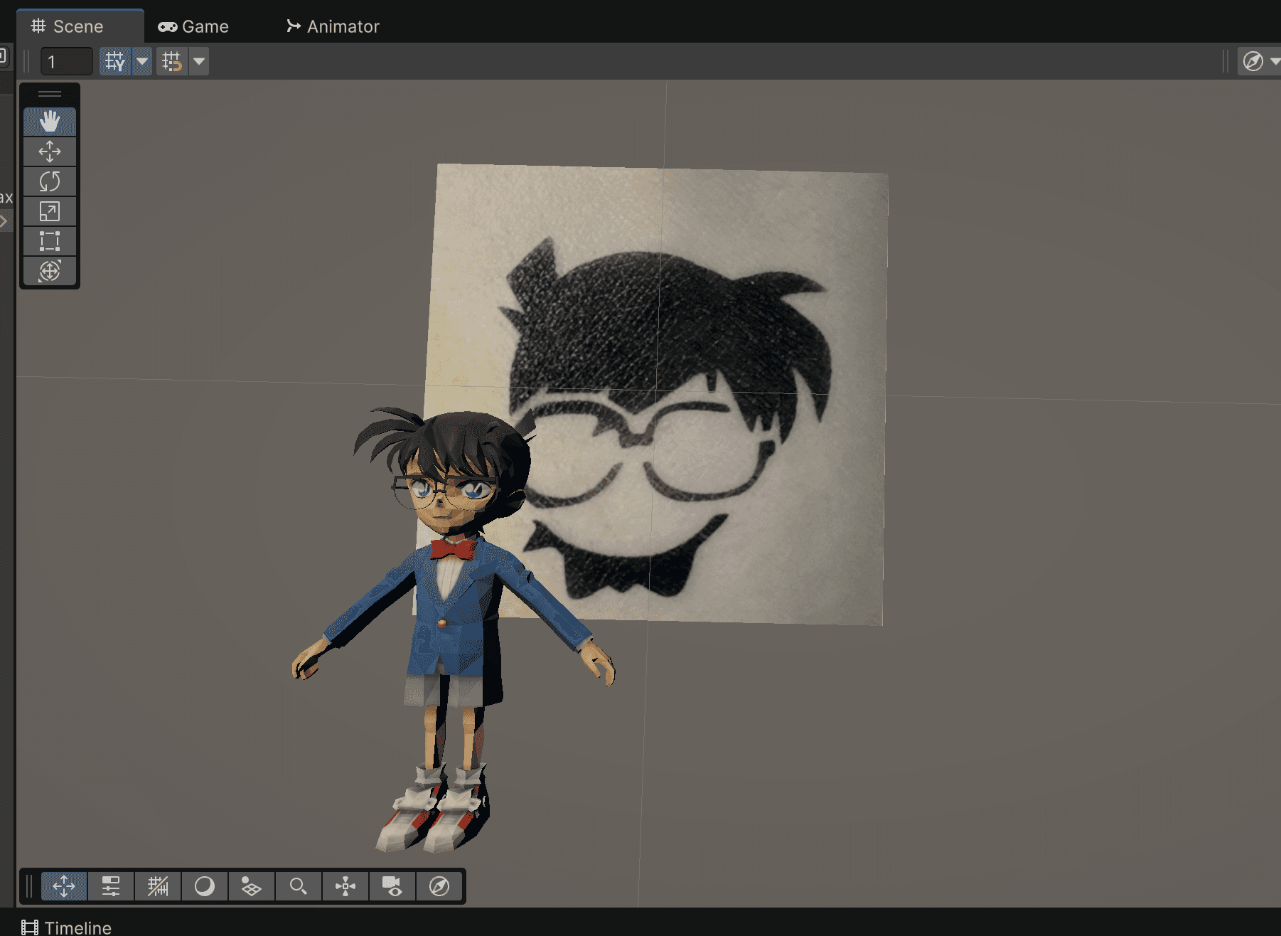Screen dimensions: 1281x936
Task: Click the numeric field showing 1
Action: pos(66,61)
